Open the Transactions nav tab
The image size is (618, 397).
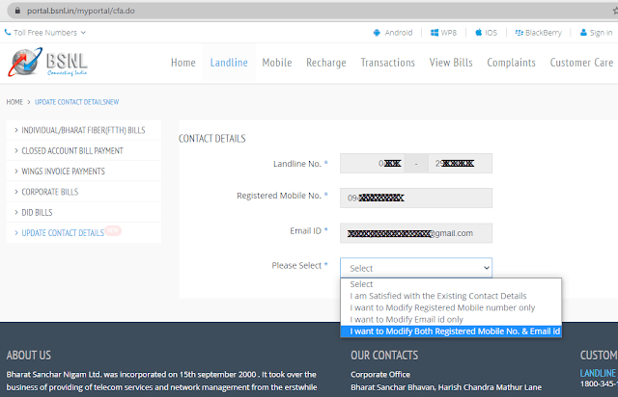click(x=388, y=63)
